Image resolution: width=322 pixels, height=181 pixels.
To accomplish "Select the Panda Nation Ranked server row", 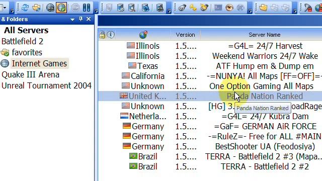I will pos(210,96).
